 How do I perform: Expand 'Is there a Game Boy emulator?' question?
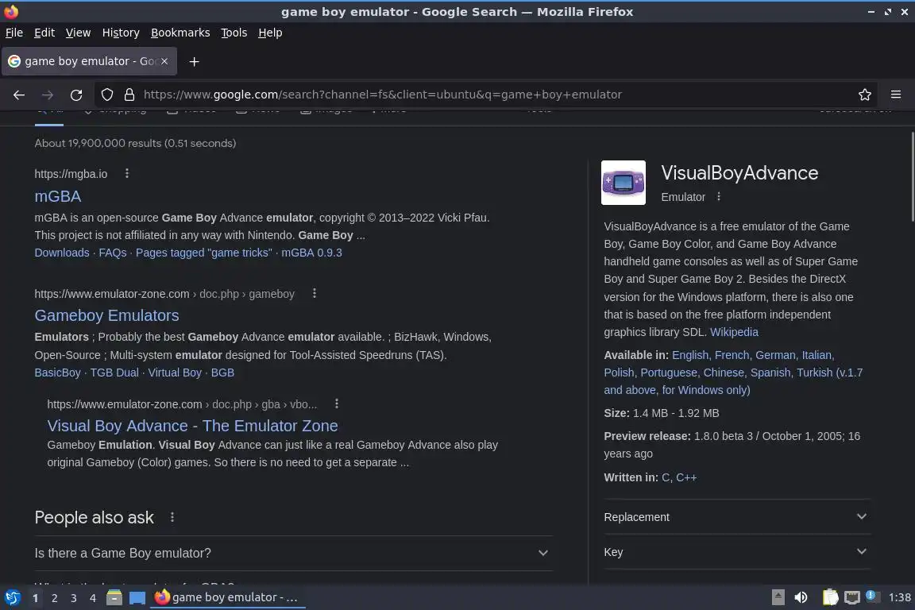click(294, 553)
